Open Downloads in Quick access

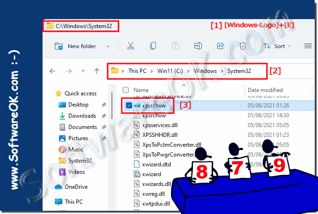click(82, 116)
